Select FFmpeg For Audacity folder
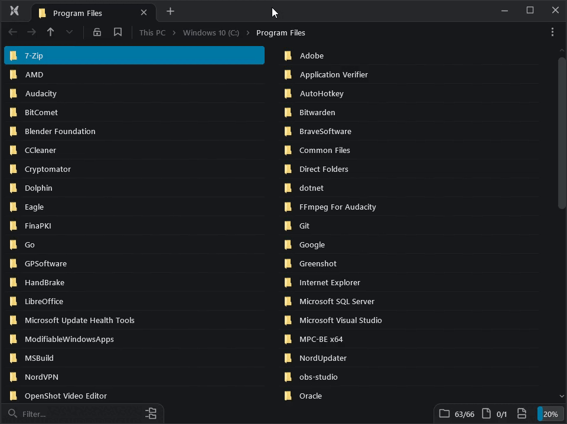 pos(409,207)
